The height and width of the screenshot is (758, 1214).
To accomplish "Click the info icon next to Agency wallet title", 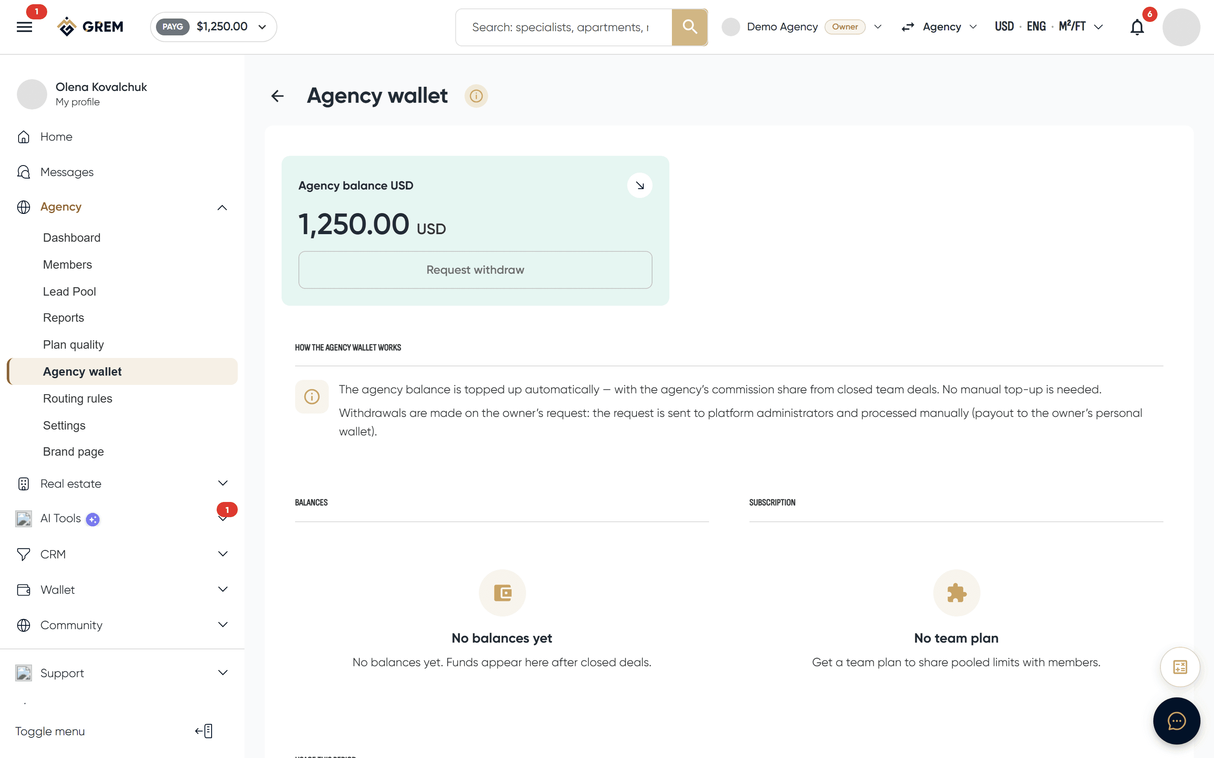I will click(476, 96).
